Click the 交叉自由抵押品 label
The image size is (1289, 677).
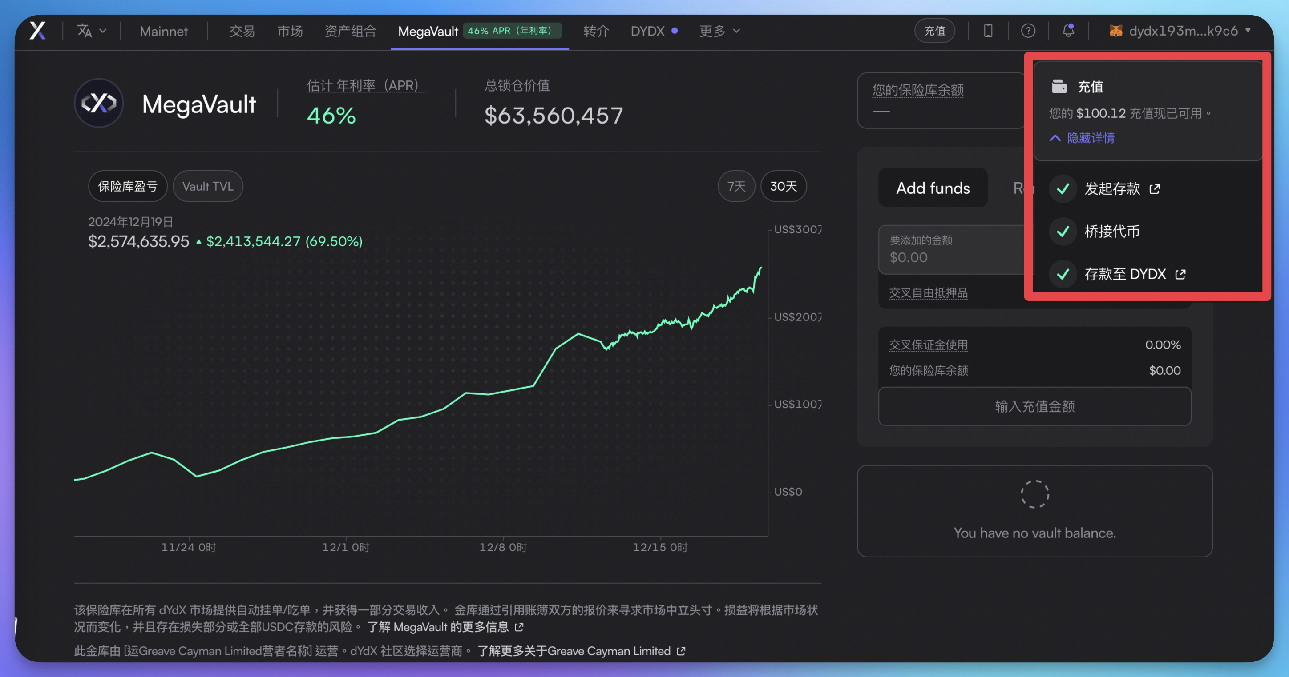(x=928, y=293)
